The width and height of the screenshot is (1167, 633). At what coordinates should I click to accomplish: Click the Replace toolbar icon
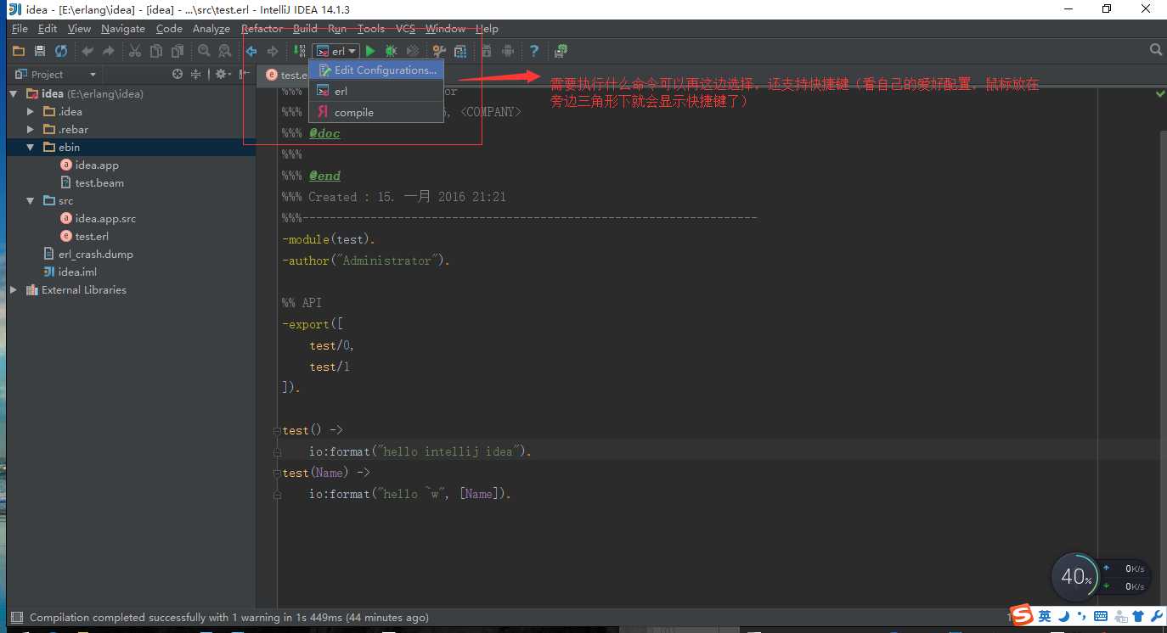point(225,52)
